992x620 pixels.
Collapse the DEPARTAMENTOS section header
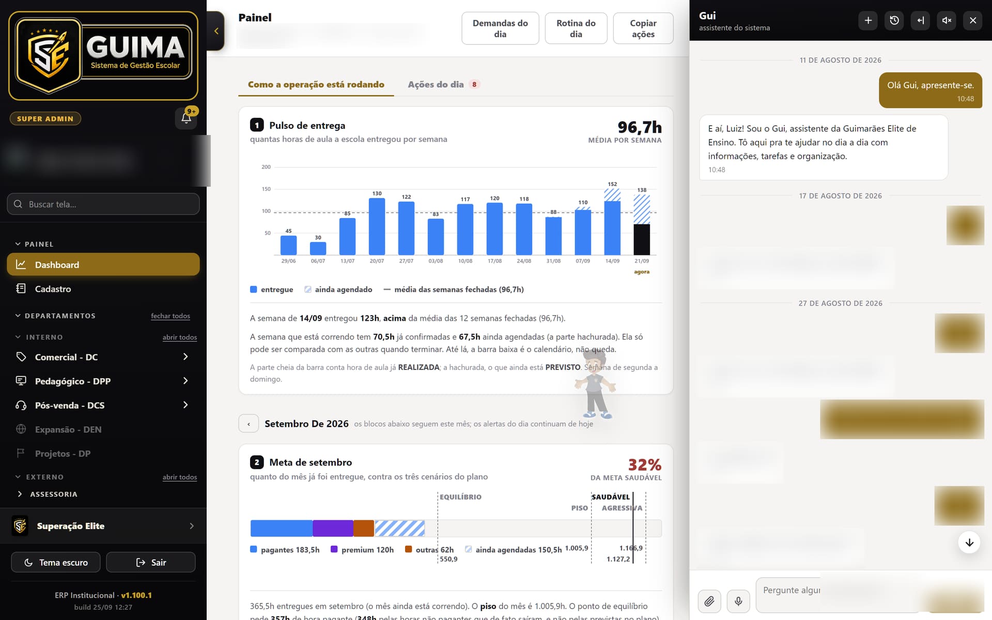pos(55,316)
